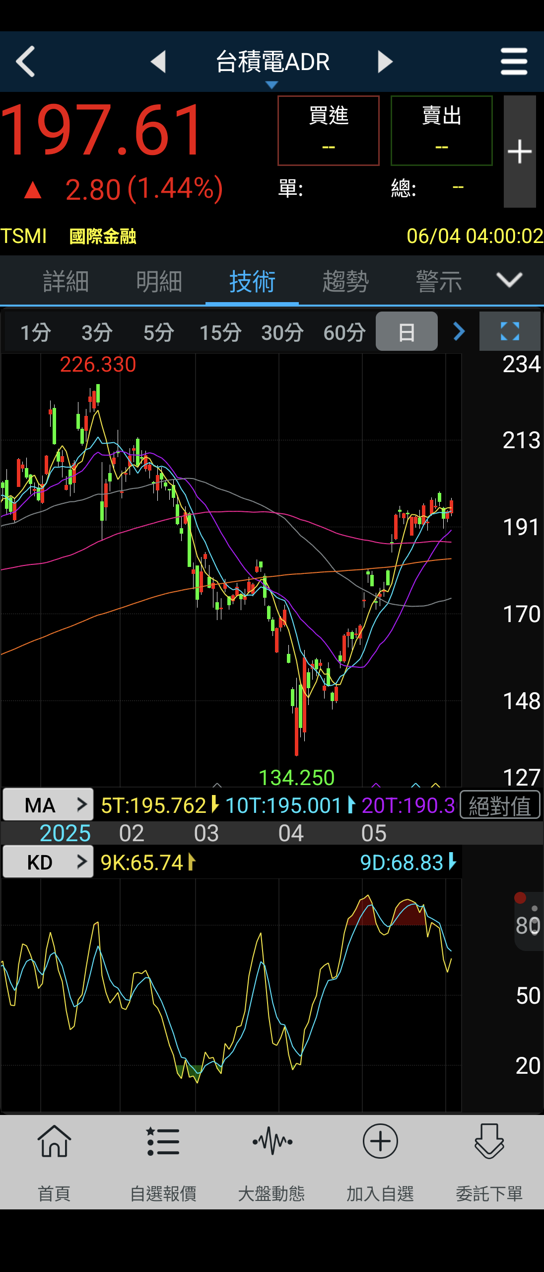Tap 加入自選 add to watchlist
Image resolution: width=544 pixels, height=1272 pixels.
click(x=380, y=1163)
